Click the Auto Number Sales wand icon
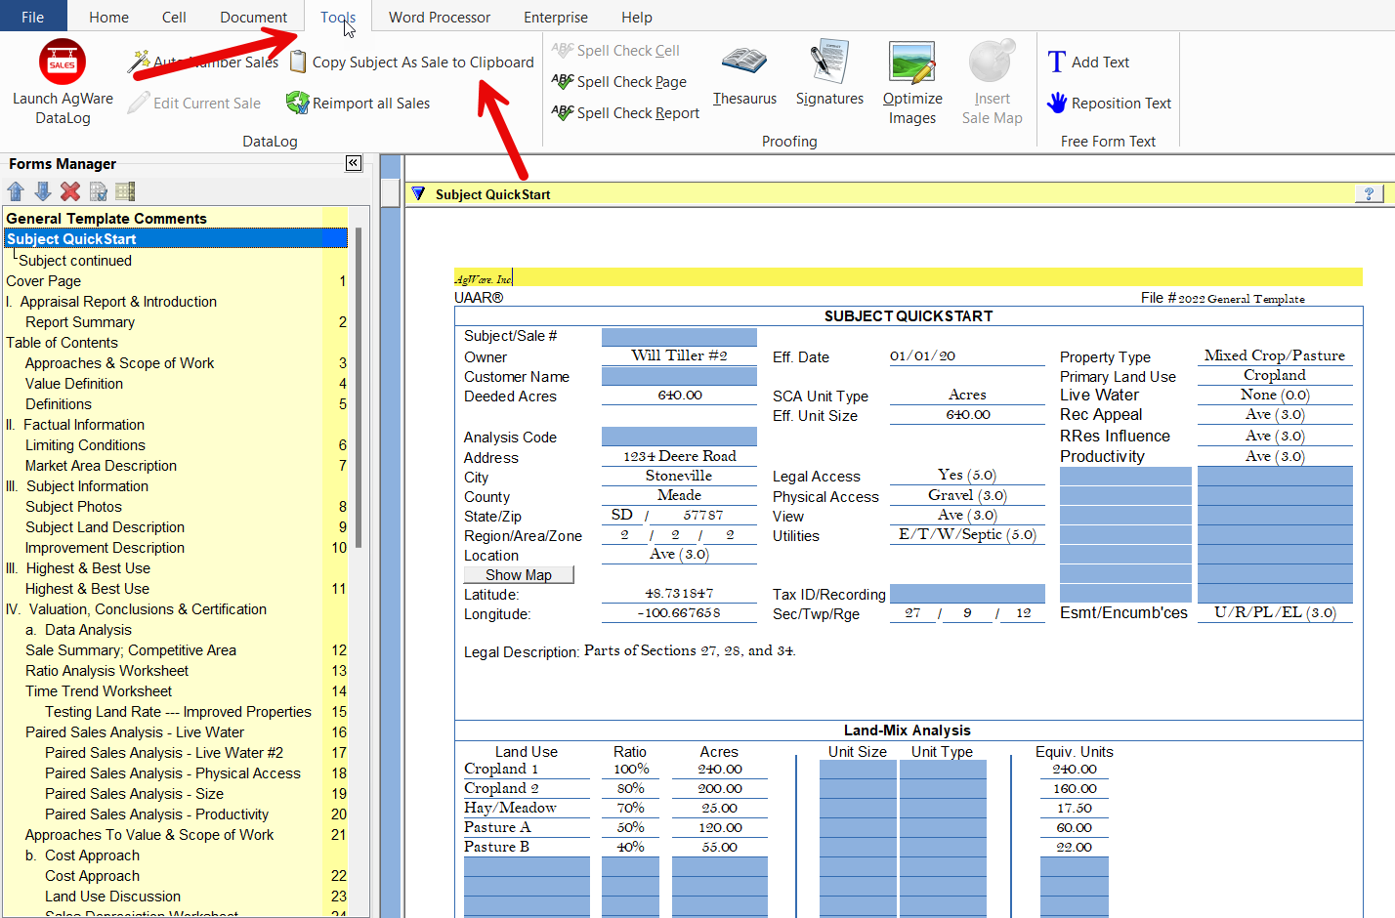The height and width of the screenshot is (918, 1395). (x=139, y=62)
